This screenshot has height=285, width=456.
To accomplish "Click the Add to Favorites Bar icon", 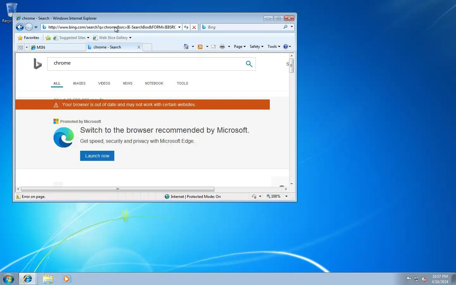I will 48,38.
